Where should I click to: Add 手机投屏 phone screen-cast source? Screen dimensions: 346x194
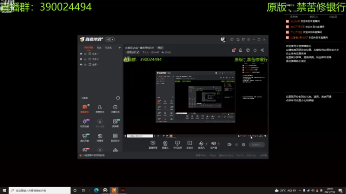click(177, 145)
